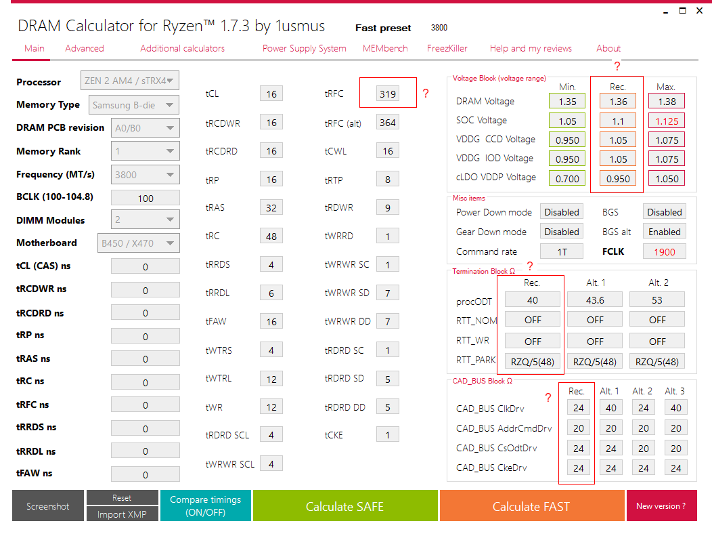Maximize the DRAM Calculator window
Screen dimensions: 712x536
(682, 10)
